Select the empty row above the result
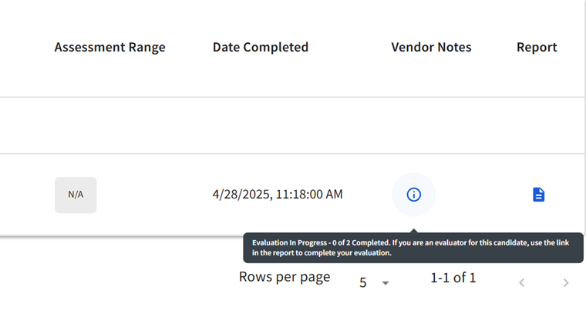 tap(291, 125)
